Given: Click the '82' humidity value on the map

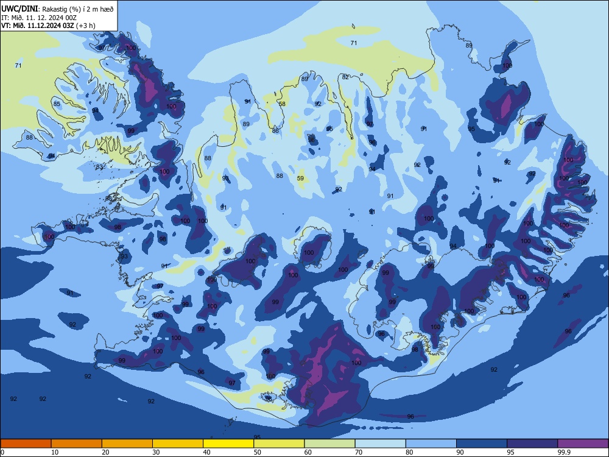Looking at the screenshot, I should [x=346, y=77].
